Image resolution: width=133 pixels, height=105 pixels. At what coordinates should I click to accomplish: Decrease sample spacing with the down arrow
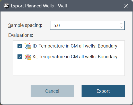pos(121,27)
